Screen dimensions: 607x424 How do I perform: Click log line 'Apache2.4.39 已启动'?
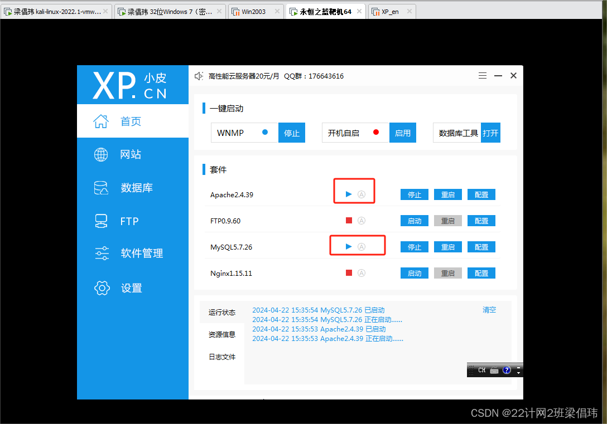click(319, 329)
